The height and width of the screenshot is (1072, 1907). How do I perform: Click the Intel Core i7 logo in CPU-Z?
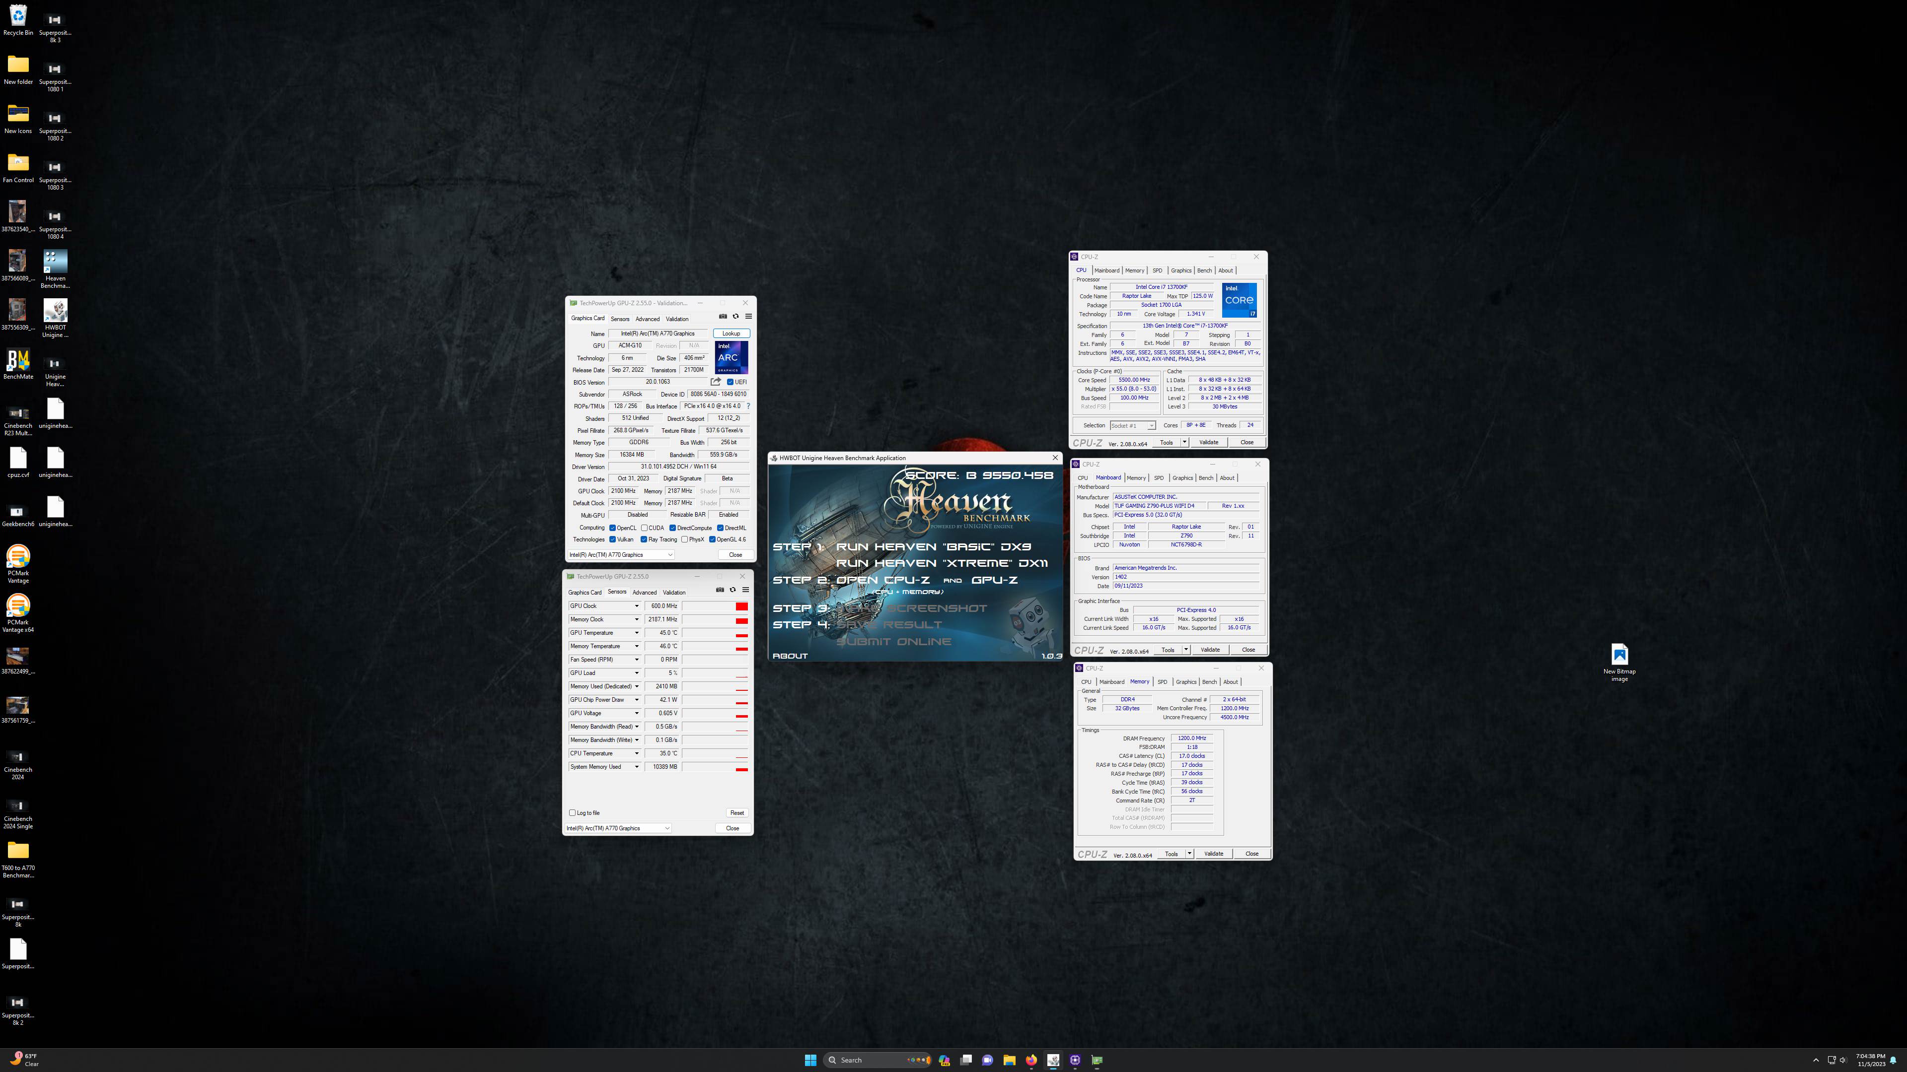pos(1239,300)
